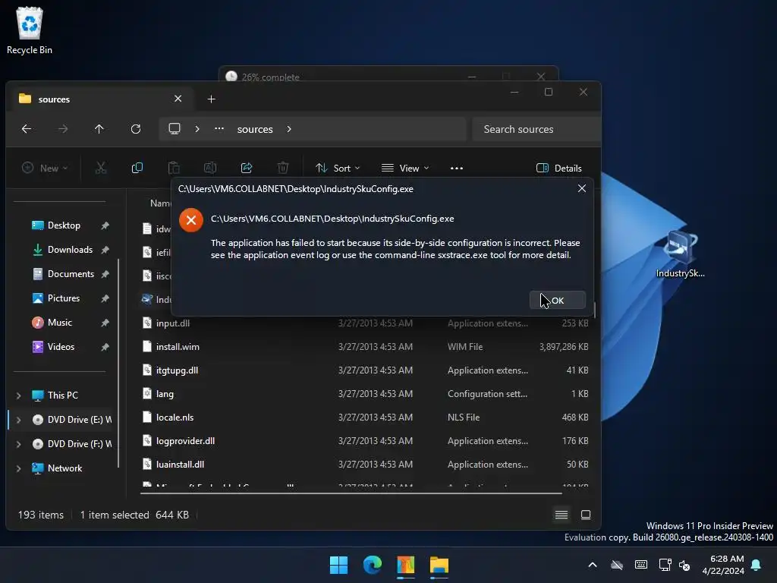Open Documents in navigation pane
The image size is (777, 583).
[71, 273]
